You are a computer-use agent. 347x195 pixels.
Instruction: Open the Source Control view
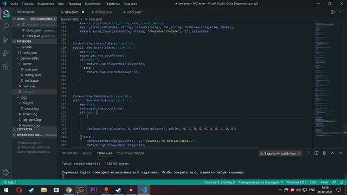coord(6,40)
